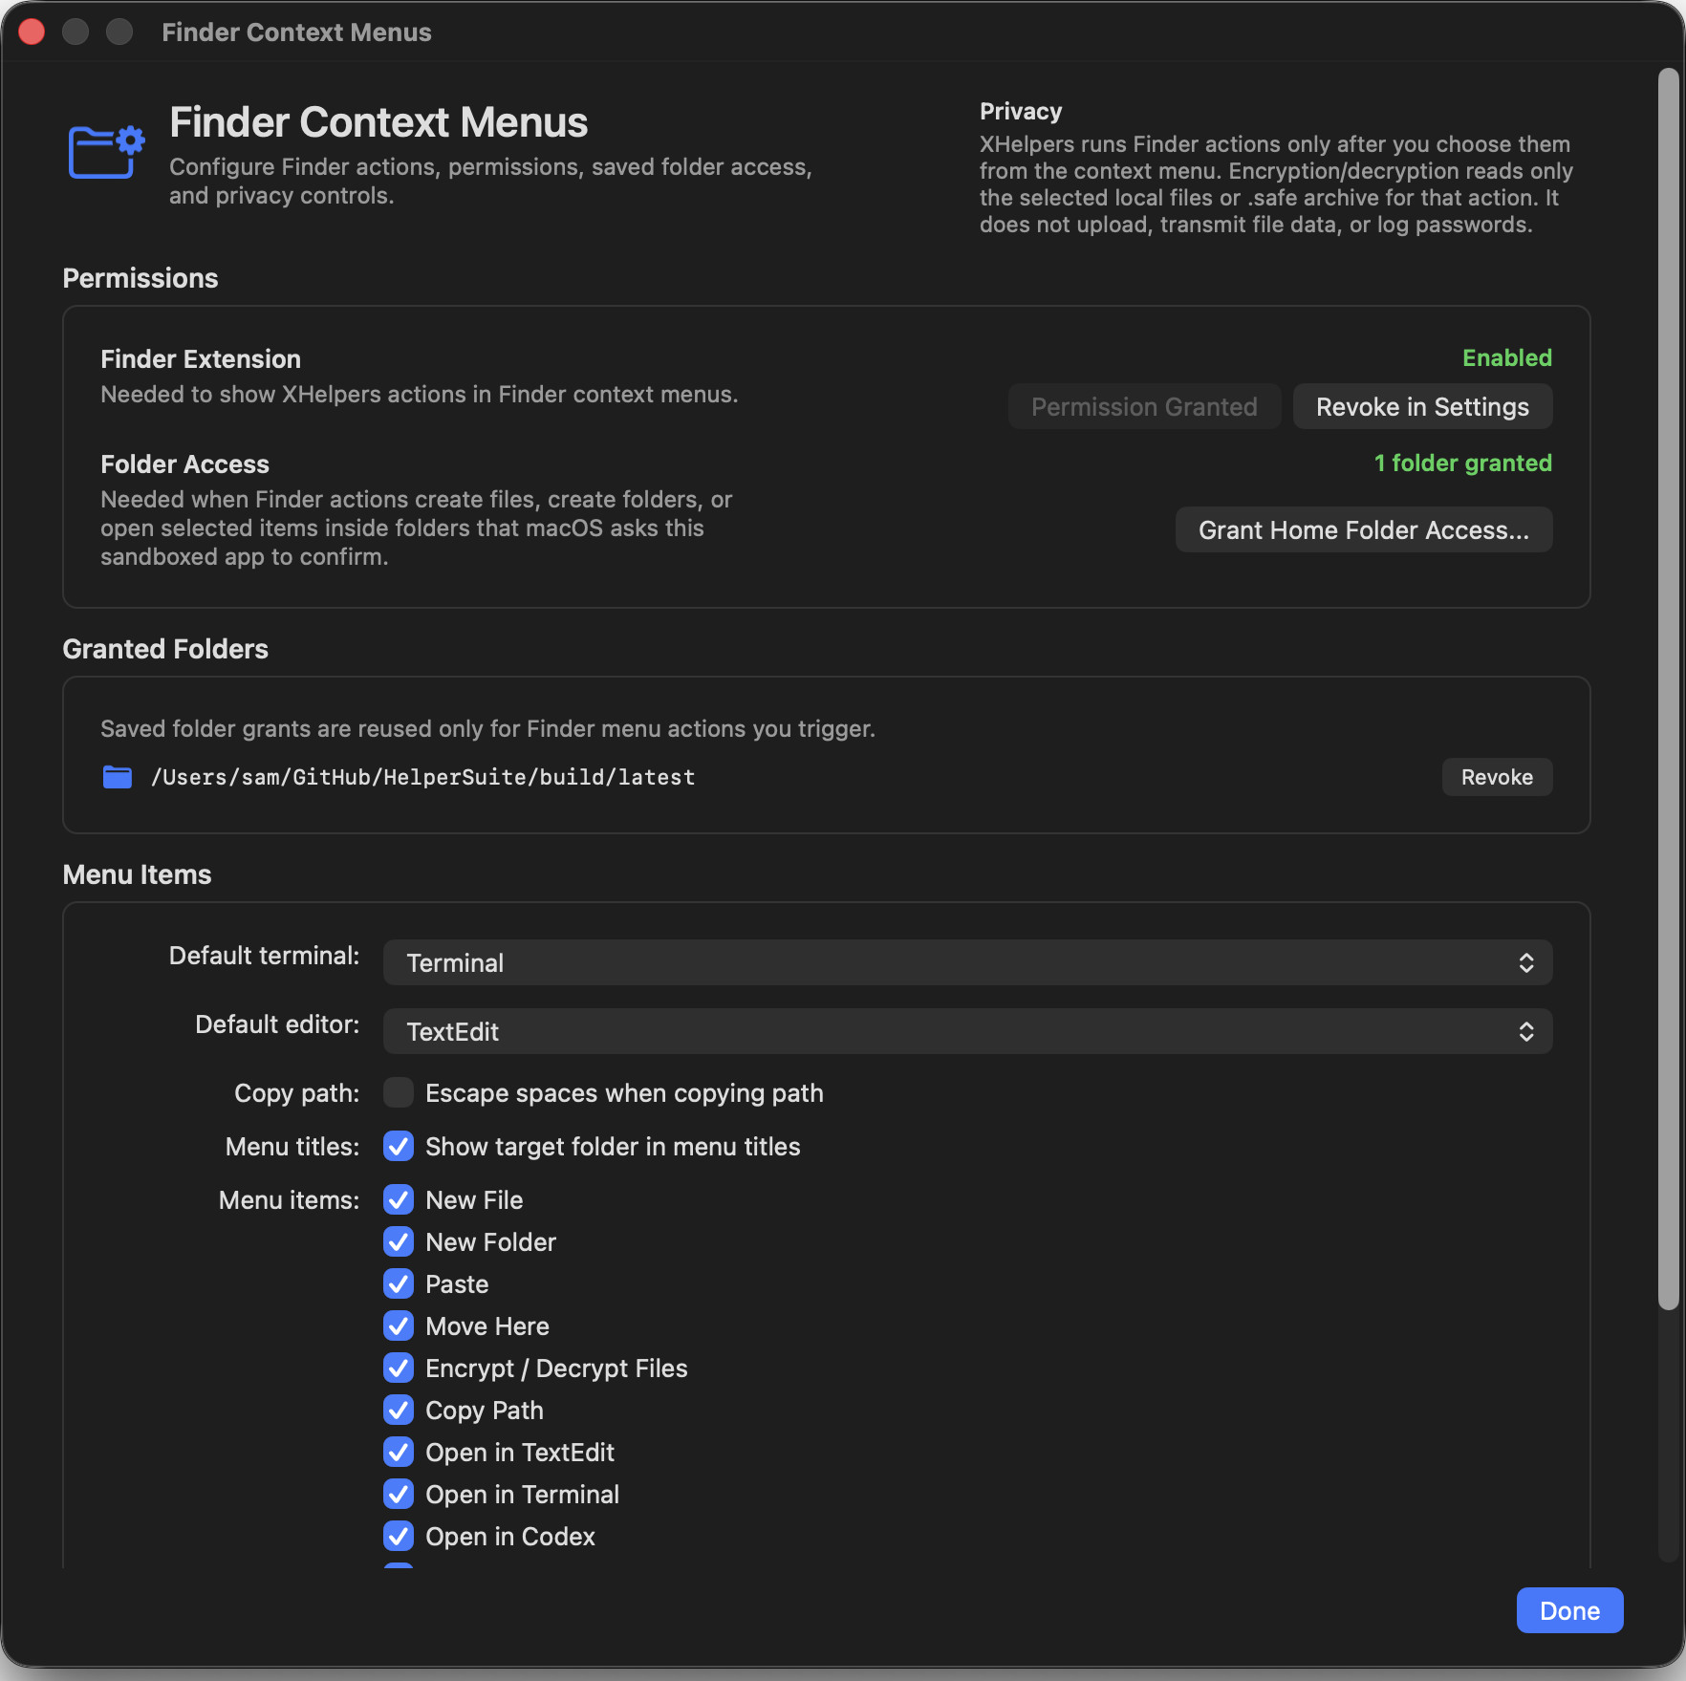This screenshot has width=1686, height=1681.
Task: Enable Escape spaces when copying path
Action: [x=399, y=1092]
